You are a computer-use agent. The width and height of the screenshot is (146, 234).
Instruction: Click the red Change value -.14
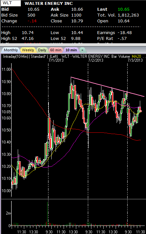click(32, 21)
